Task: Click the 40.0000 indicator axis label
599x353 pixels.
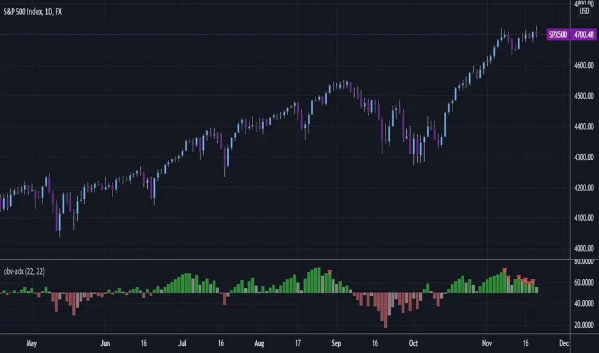Action: coord(584,304)
